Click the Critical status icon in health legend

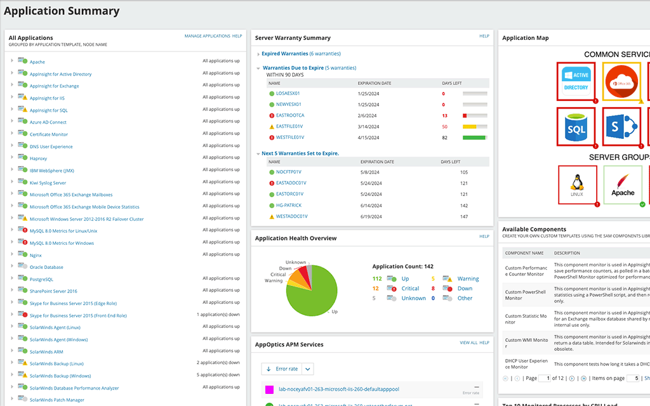392,289
